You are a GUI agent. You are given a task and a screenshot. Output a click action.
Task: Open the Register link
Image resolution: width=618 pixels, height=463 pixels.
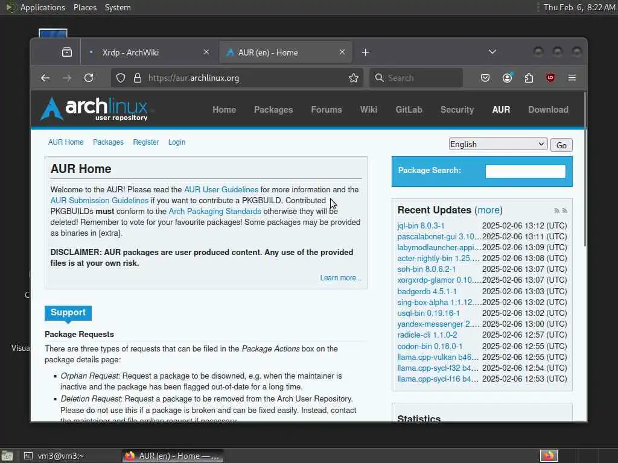click(x=146, y=142)
